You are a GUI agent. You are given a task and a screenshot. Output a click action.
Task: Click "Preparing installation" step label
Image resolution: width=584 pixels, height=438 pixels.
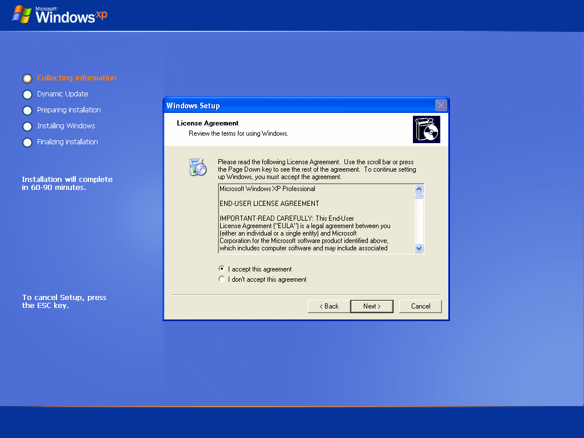point(69,110)
